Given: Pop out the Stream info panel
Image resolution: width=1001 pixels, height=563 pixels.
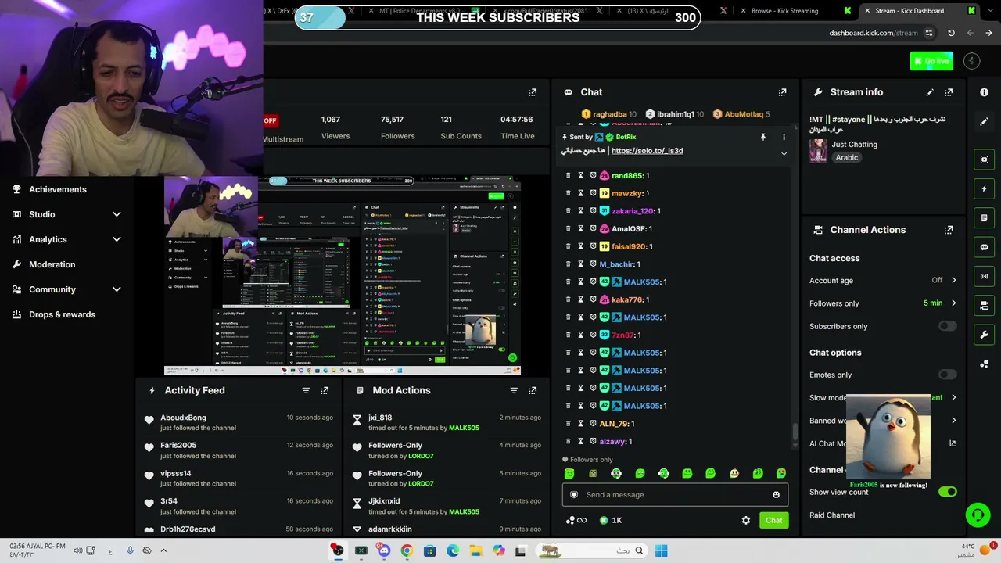Looking at the screenshot, I should pos(949,92).
